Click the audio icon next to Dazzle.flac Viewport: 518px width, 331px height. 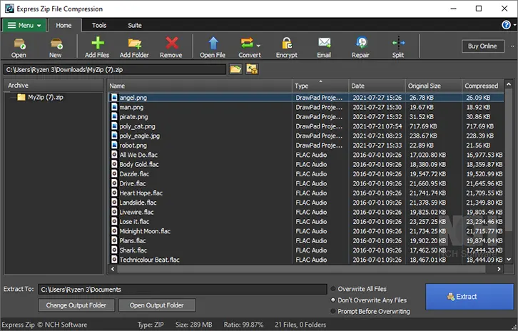pos(114,174)
